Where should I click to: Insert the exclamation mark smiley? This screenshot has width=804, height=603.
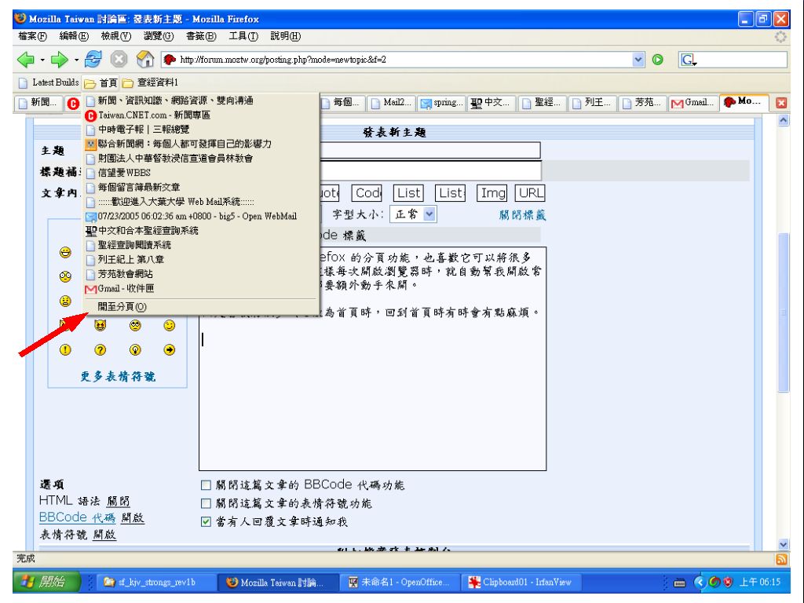tap(65, 349)
